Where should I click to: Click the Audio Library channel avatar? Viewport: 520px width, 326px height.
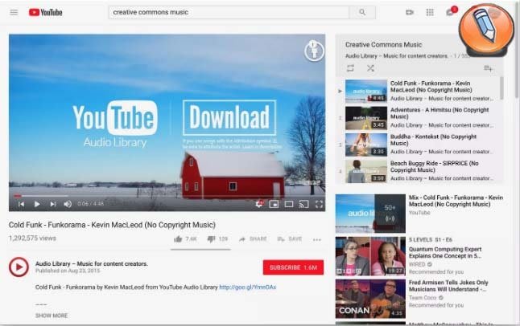point(19,267)
